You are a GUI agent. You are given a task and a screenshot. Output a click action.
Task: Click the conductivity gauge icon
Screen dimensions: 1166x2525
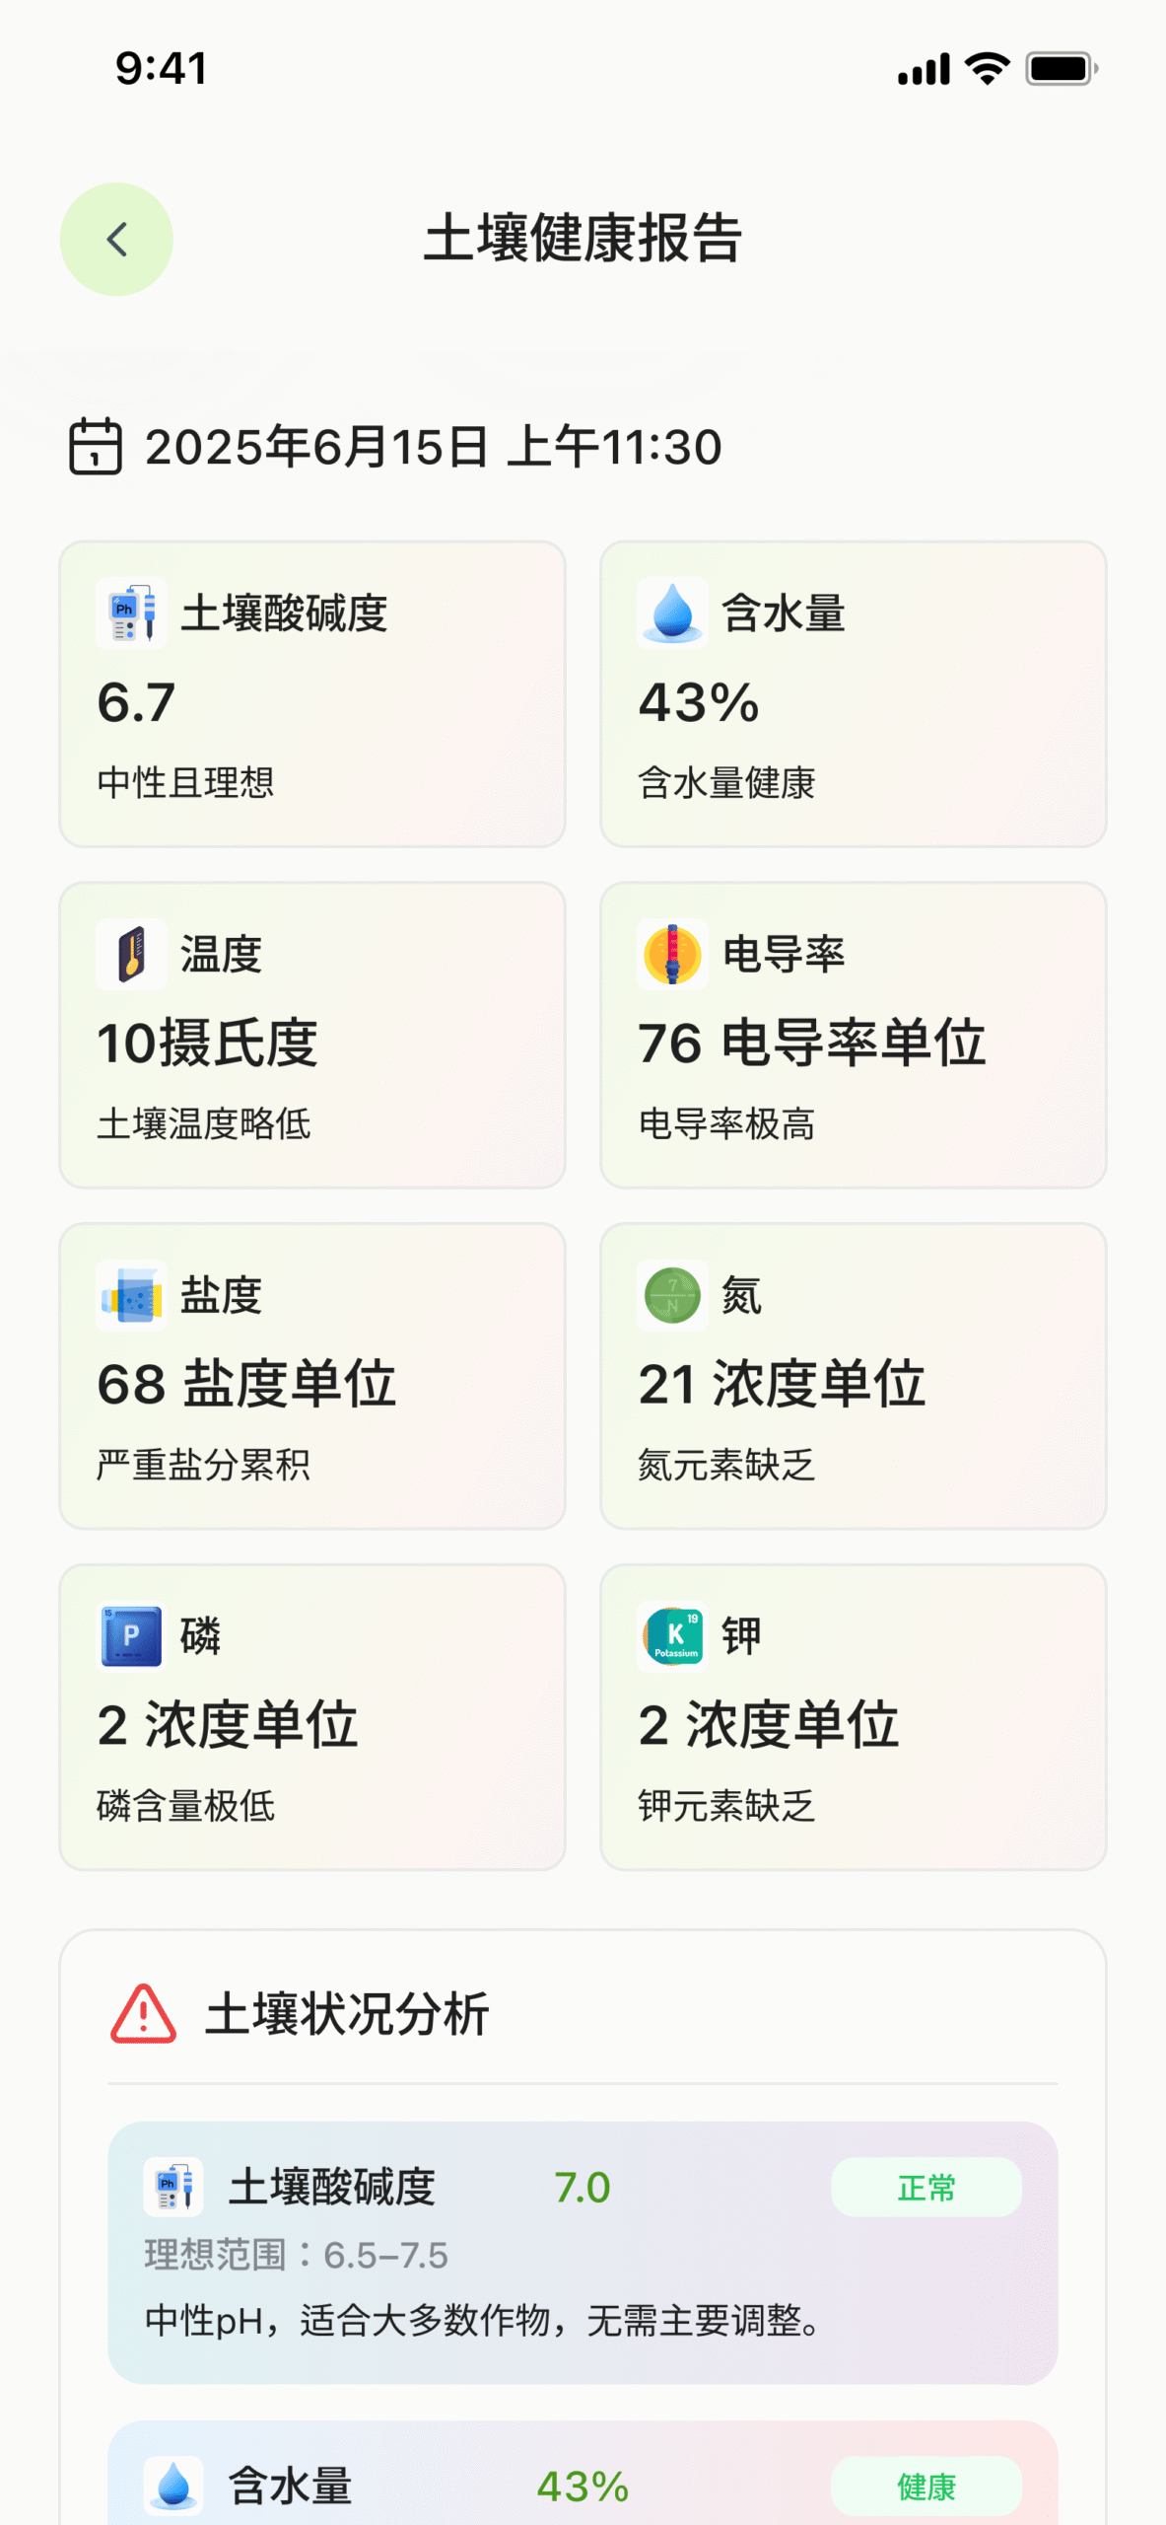point(672,954)
